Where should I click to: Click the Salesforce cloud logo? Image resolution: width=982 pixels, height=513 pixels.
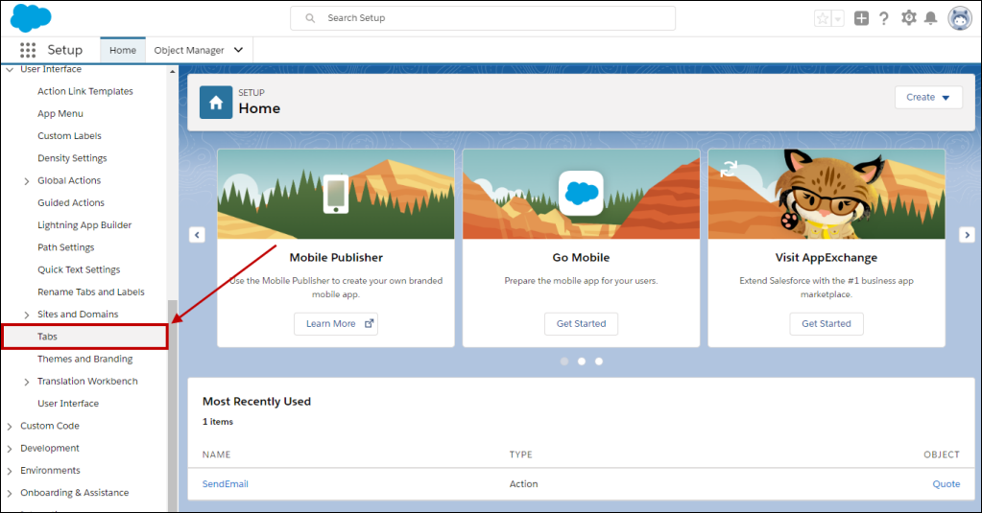pos(31,18)
